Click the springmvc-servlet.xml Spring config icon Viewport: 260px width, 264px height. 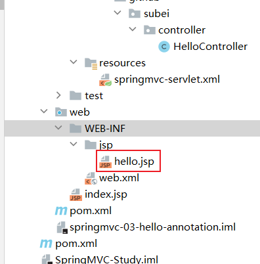point(105,80)
